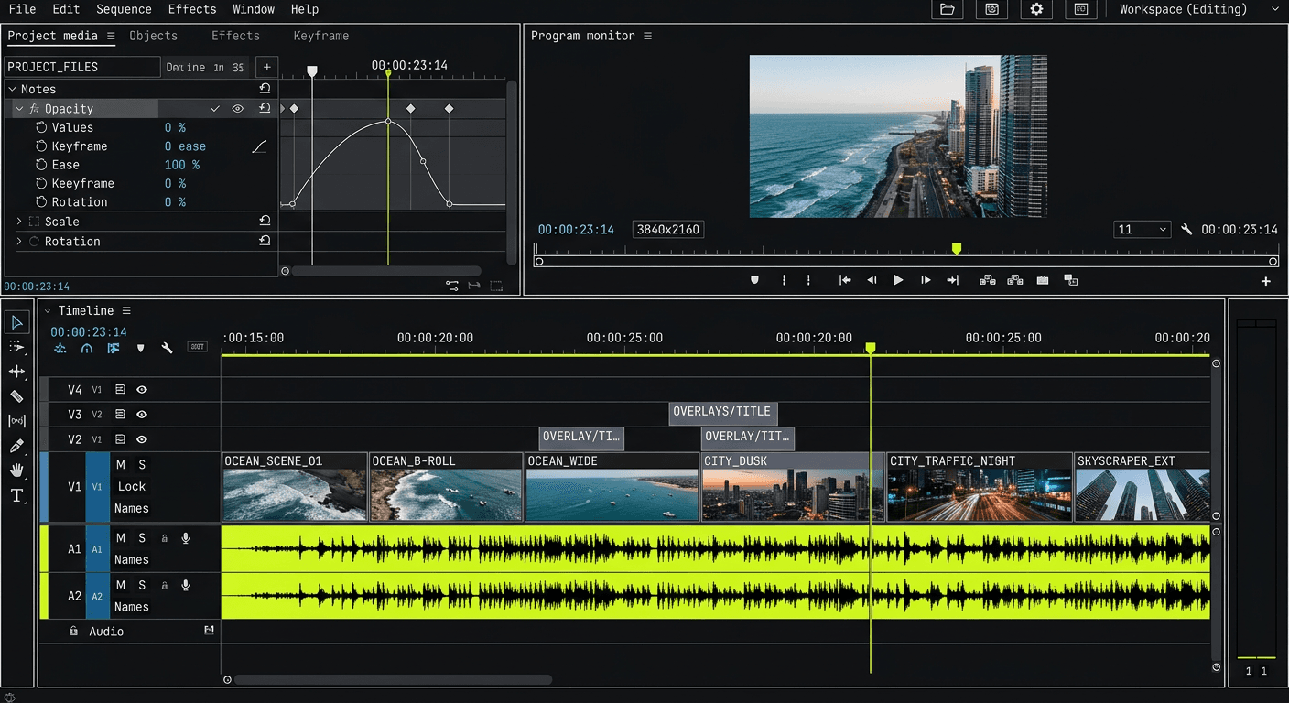Viewport: 1289px width, 703px height.
Task: Solo the A2 audio track
Action: coord(142,585)
